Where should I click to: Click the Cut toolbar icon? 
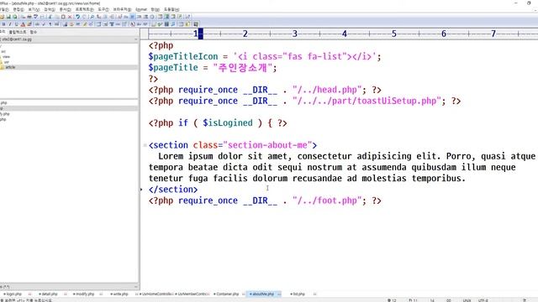tap(50, 17)
